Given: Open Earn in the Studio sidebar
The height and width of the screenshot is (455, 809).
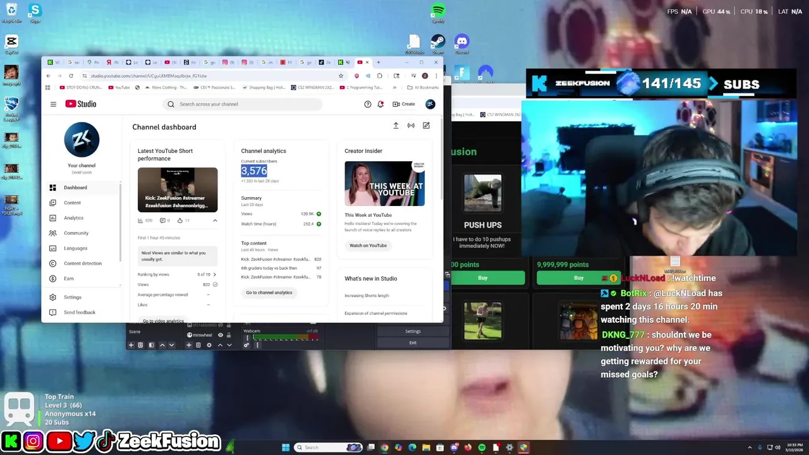Looking at the screenshot, I should 82,279.
